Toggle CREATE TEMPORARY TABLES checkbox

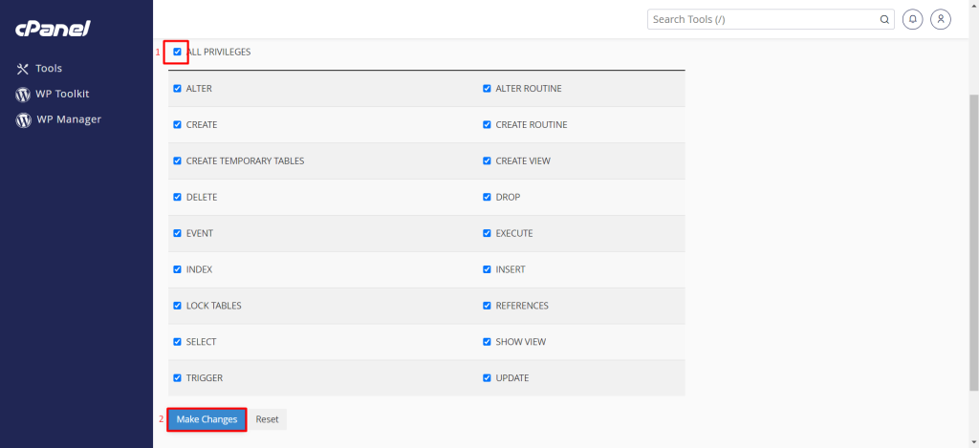pyautogui.click(x=177, y=161)
